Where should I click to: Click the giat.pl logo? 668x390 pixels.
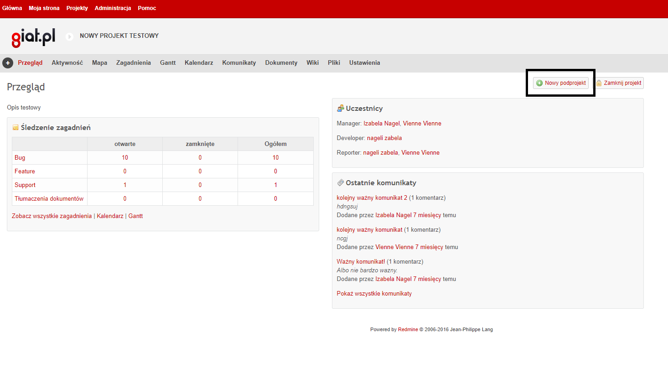33,37
